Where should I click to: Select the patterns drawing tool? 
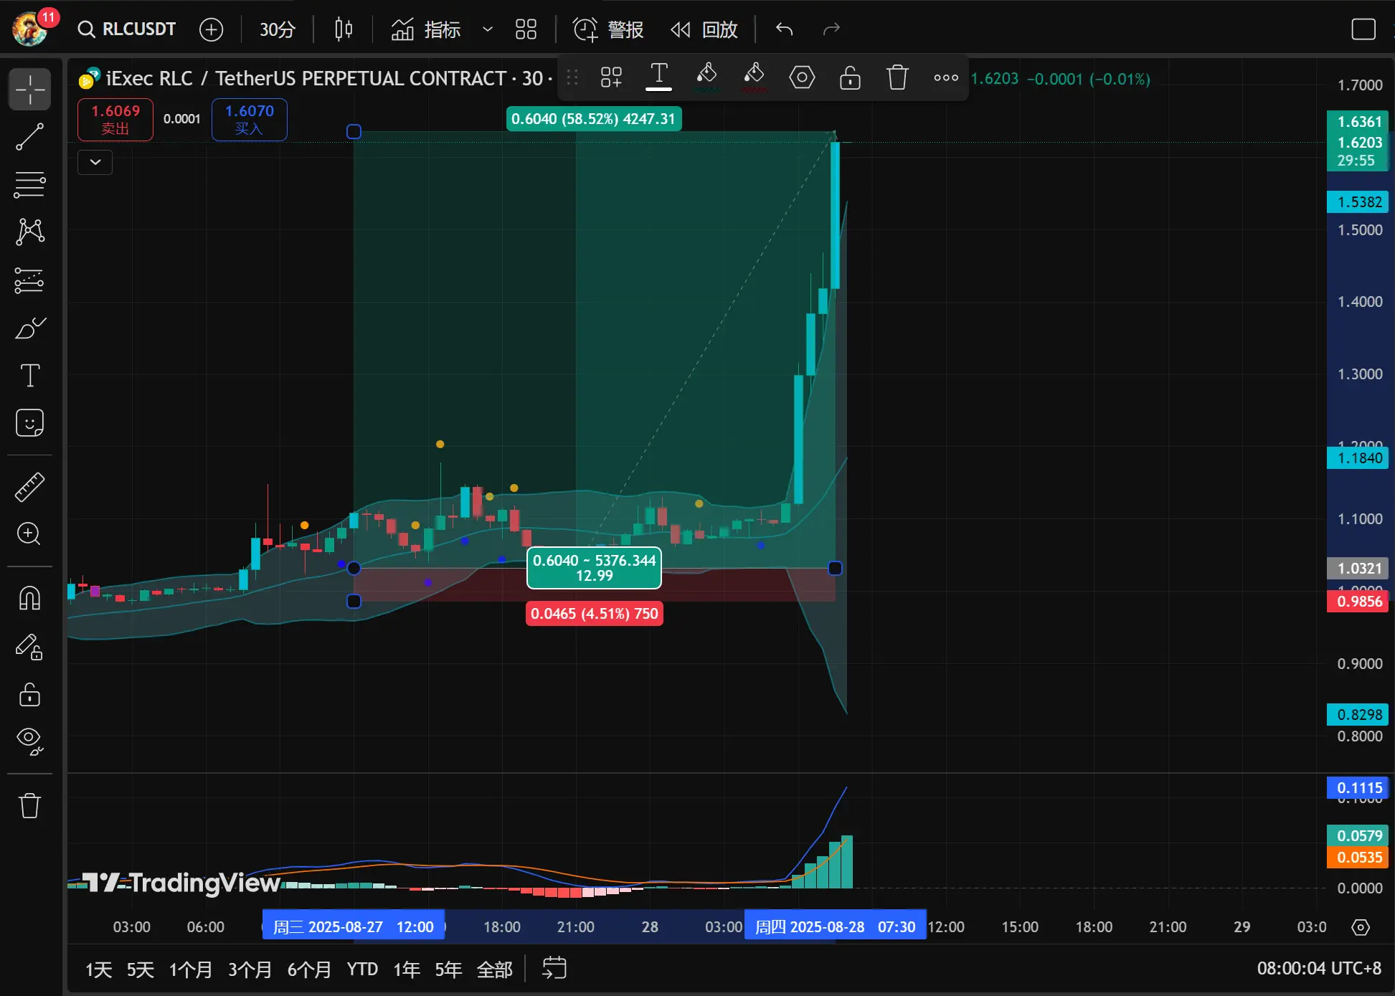point(30,232)
